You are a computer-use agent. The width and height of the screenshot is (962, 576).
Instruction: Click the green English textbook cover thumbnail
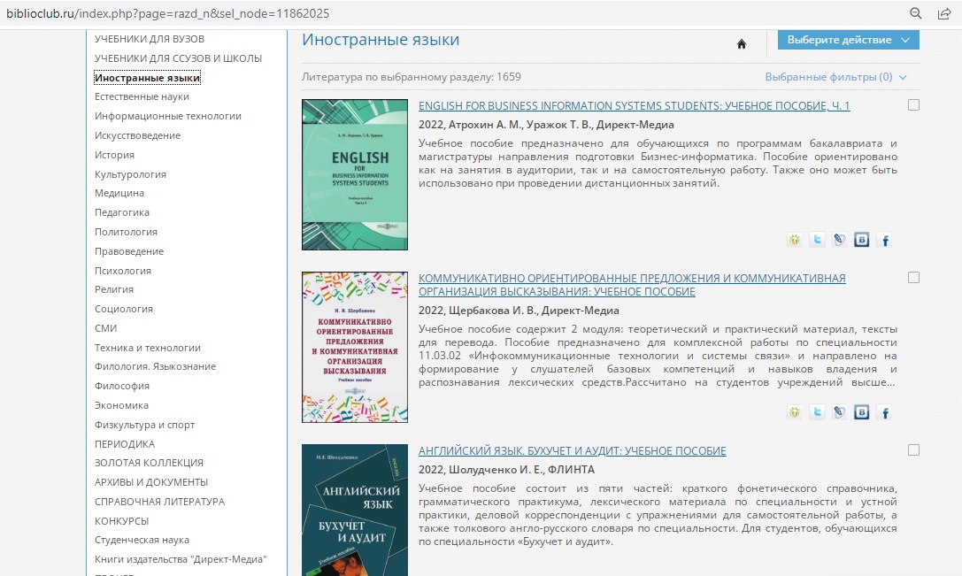coord(355,174)
